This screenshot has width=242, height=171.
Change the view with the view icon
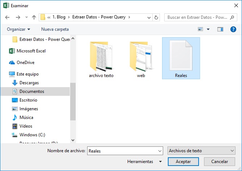point(200,29)
